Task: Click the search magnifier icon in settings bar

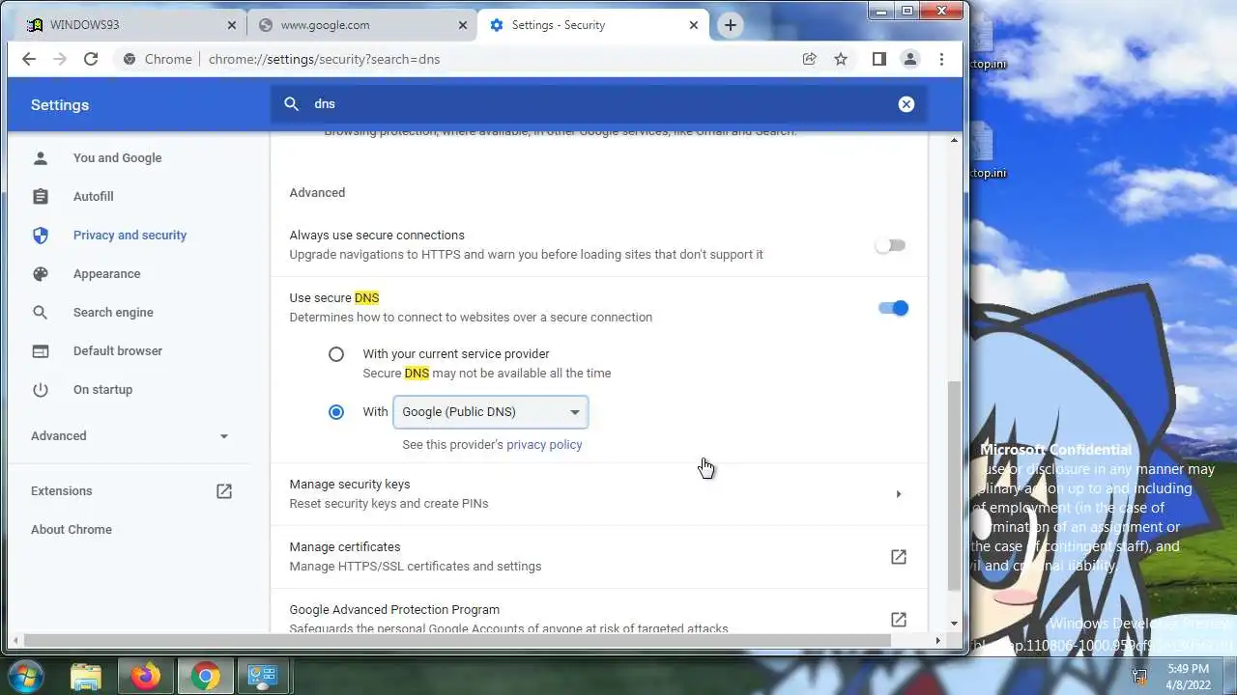Action: pos(292,104)
